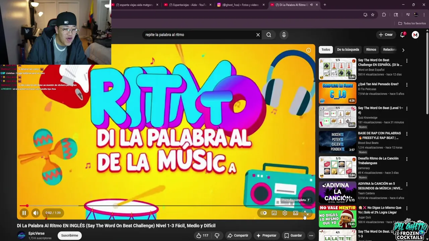This screenshot has width=429, height=241.
Task: Open the 'INOCENTE POTENTE CALIENTE' rap beat thumbnail
Action: [x=338, y=142]
